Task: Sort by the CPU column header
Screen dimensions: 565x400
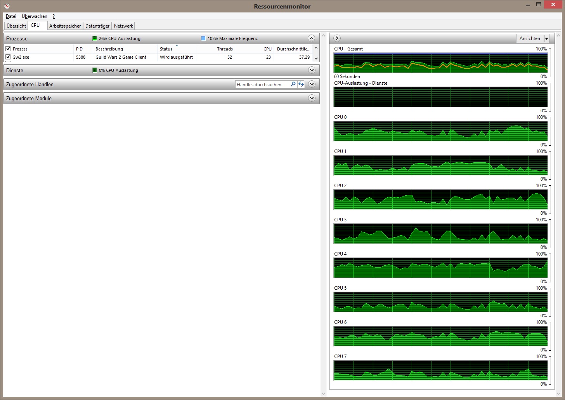Action: coord(254,49)
